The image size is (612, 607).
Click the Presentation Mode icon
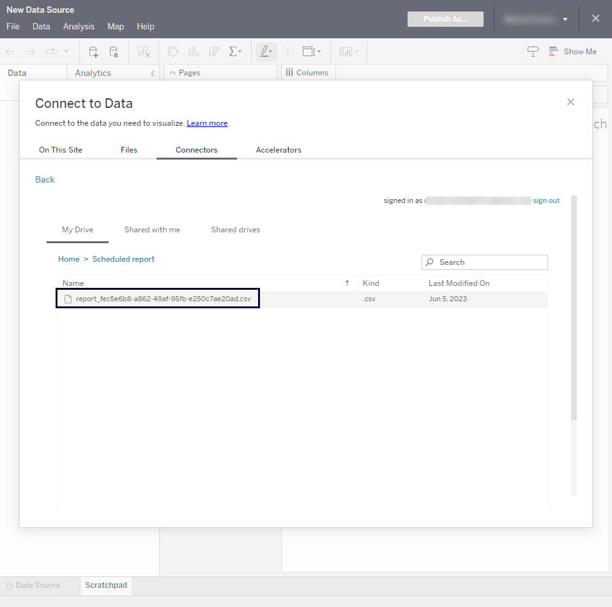coord(533,52)
